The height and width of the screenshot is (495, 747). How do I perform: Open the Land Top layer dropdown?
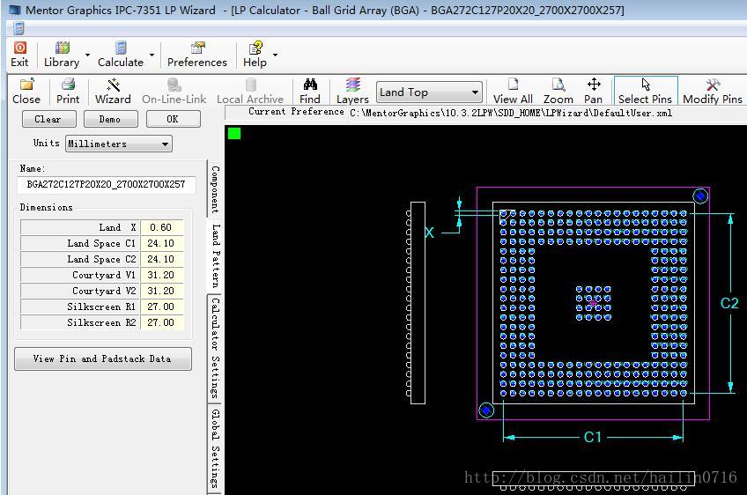[429, 92]
